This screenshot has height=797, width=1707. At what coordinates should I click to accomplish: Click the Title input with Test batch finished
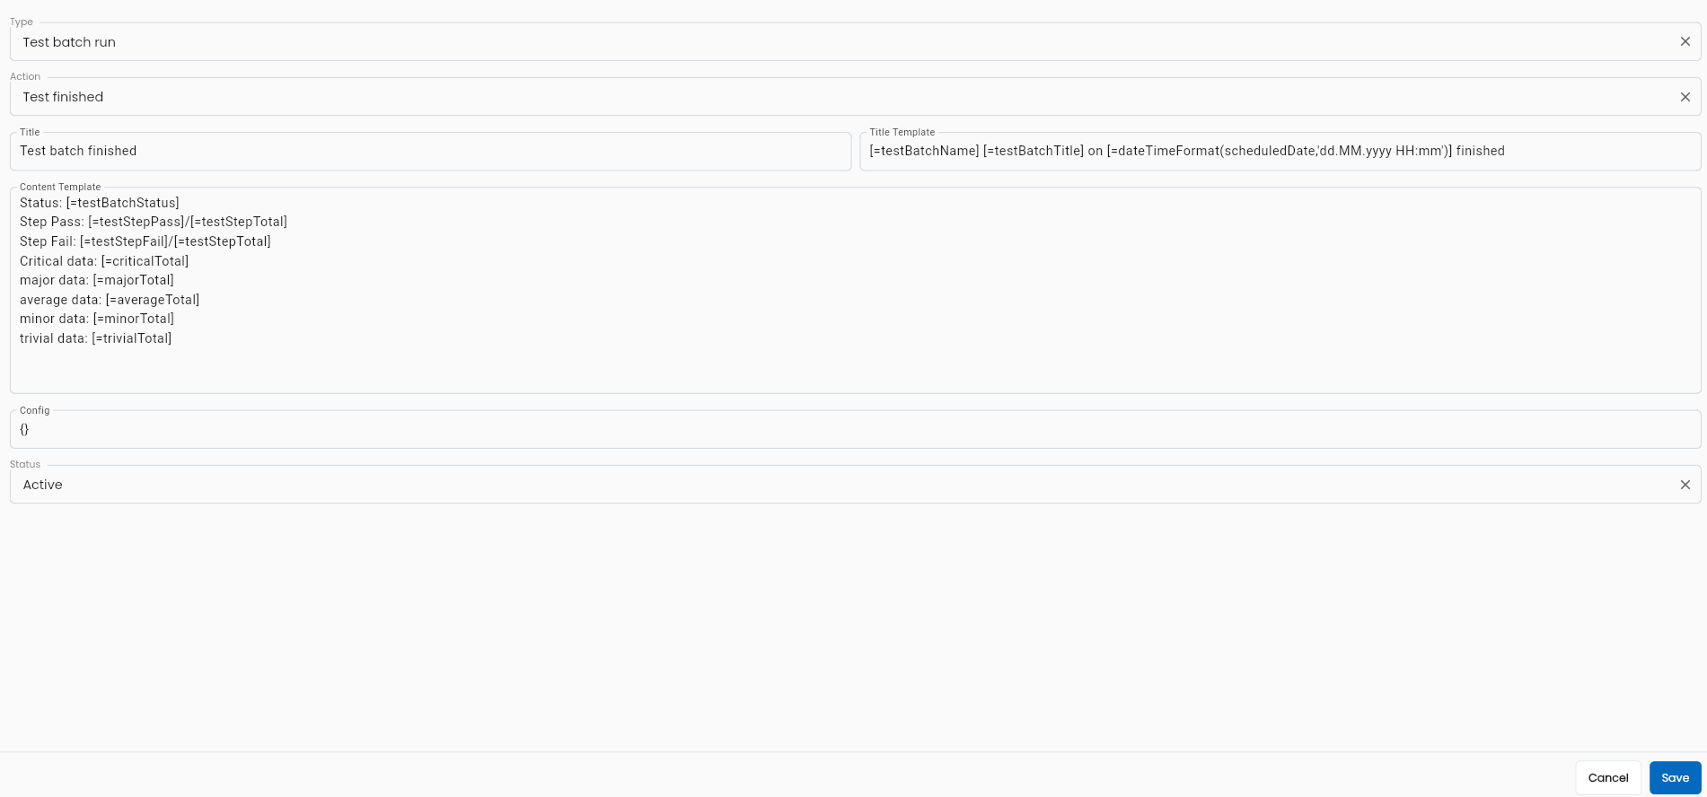tap(430, 151)
